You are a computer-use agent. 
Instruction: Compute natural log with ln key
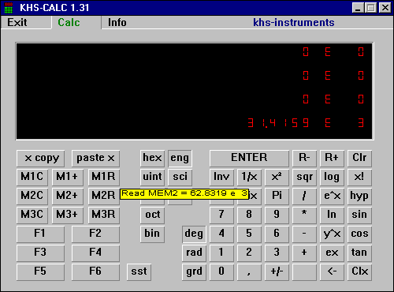[332, 215]
